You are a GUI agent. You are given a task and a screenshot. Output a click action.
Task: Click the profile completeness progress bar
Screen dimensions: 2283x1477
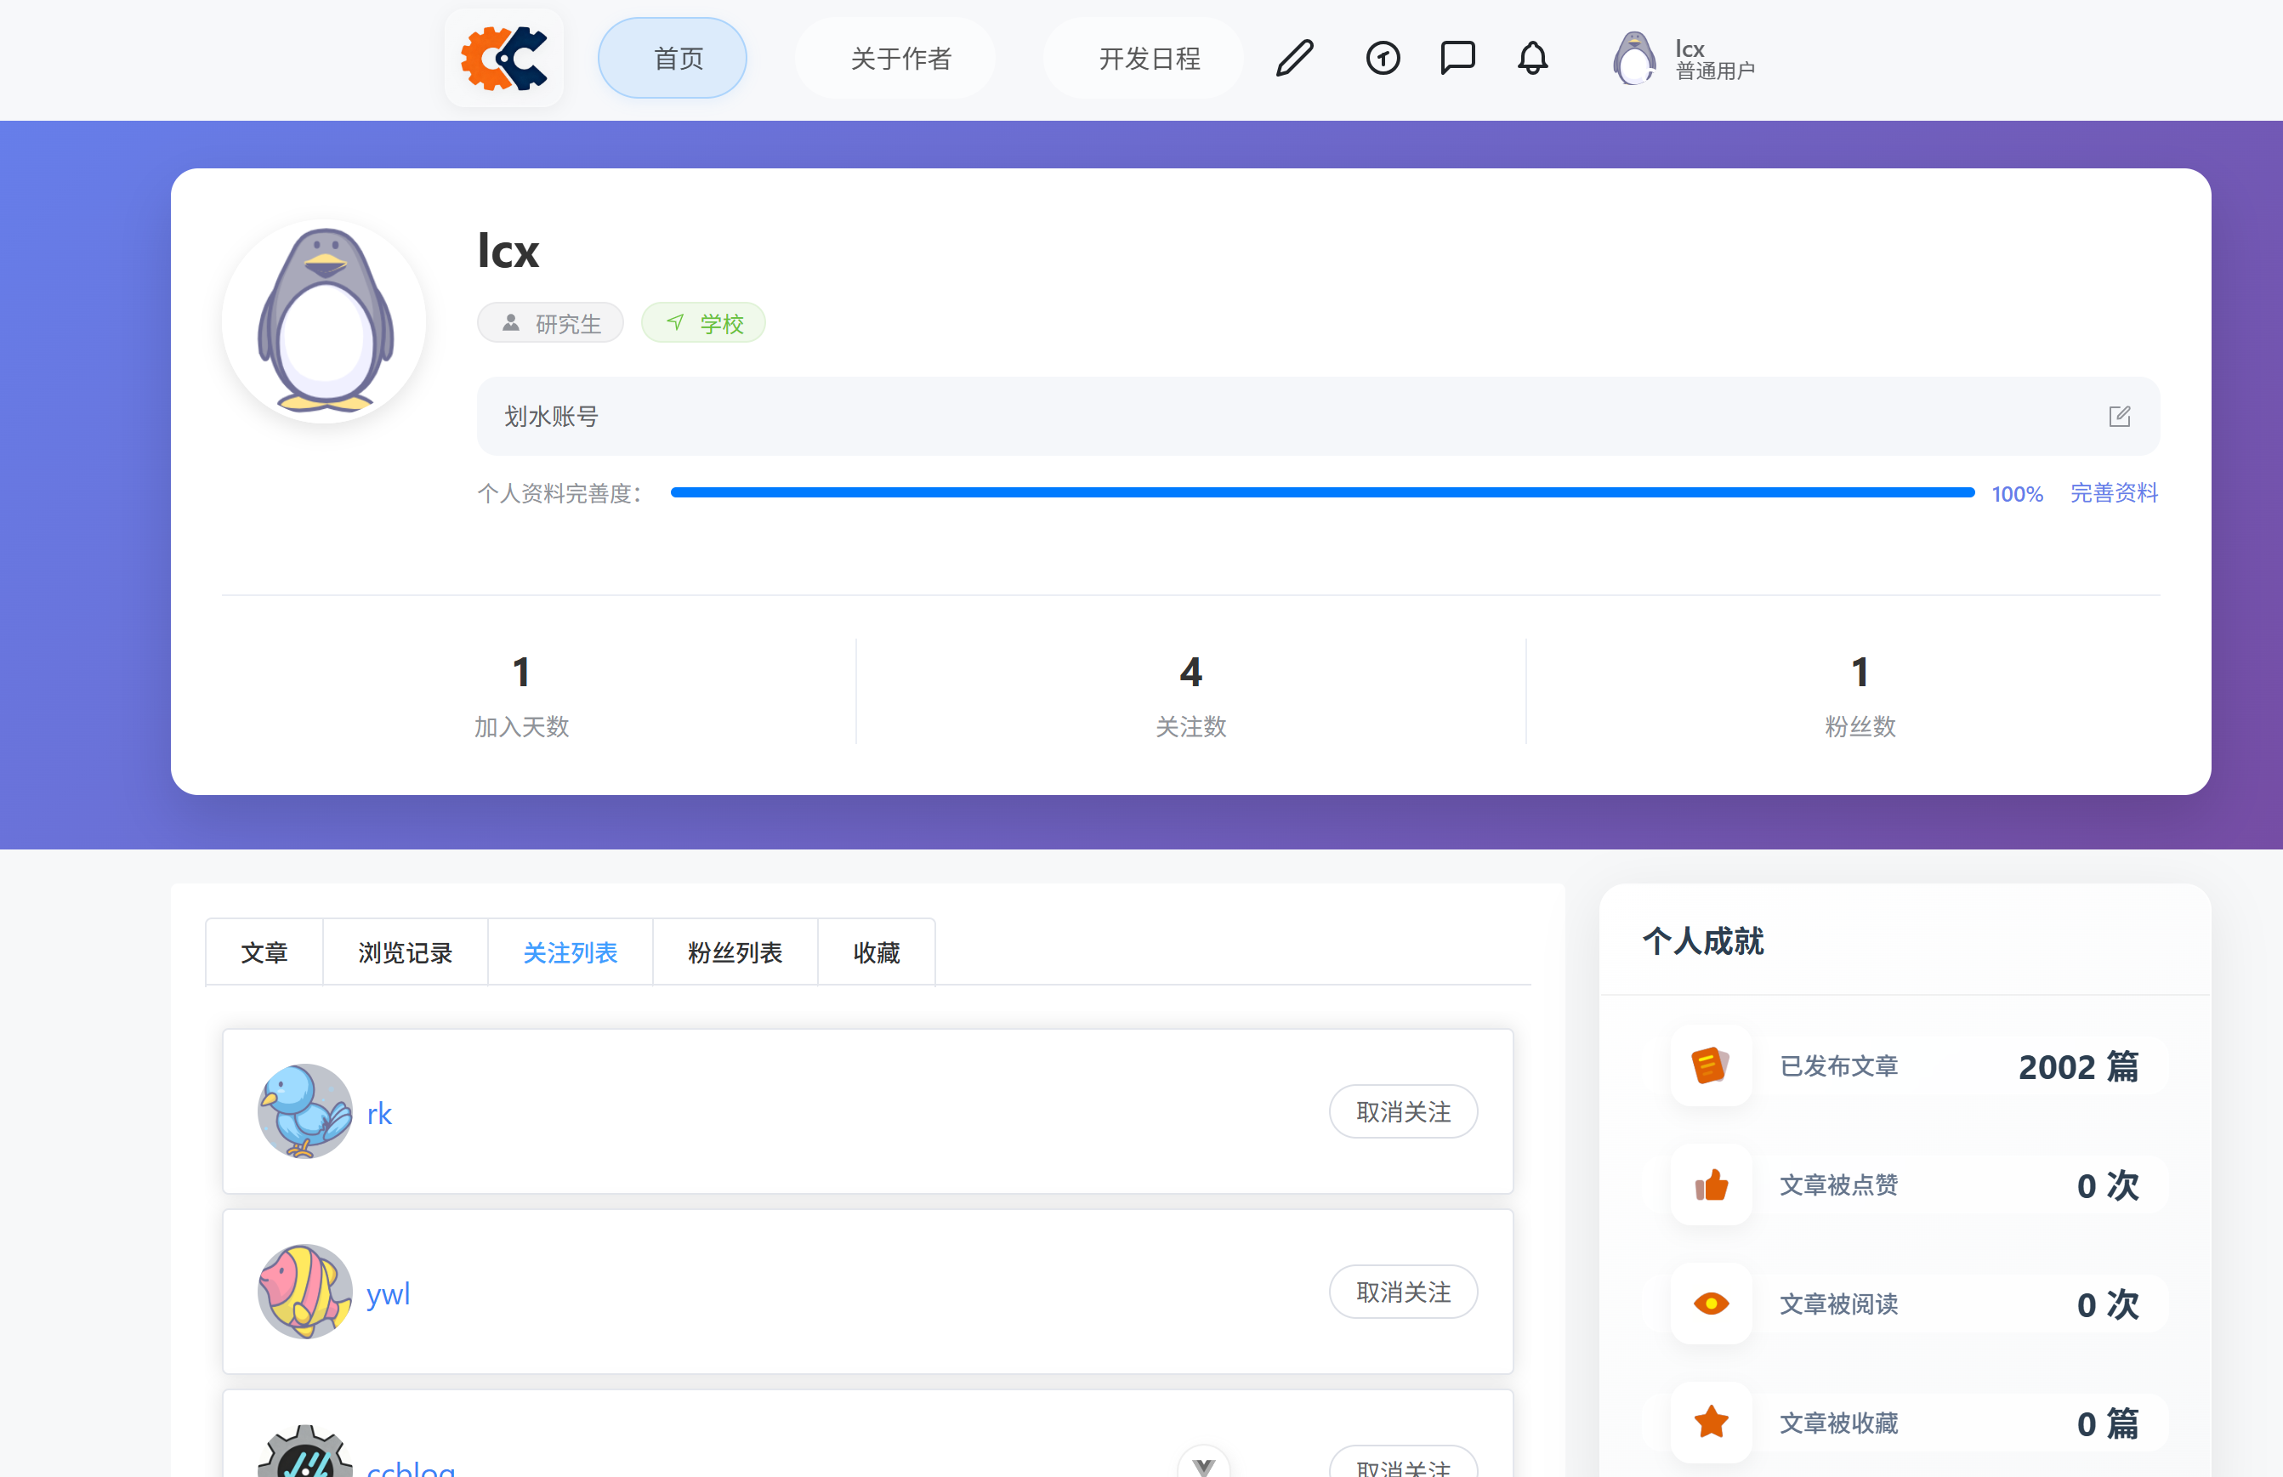(1321, 493)
